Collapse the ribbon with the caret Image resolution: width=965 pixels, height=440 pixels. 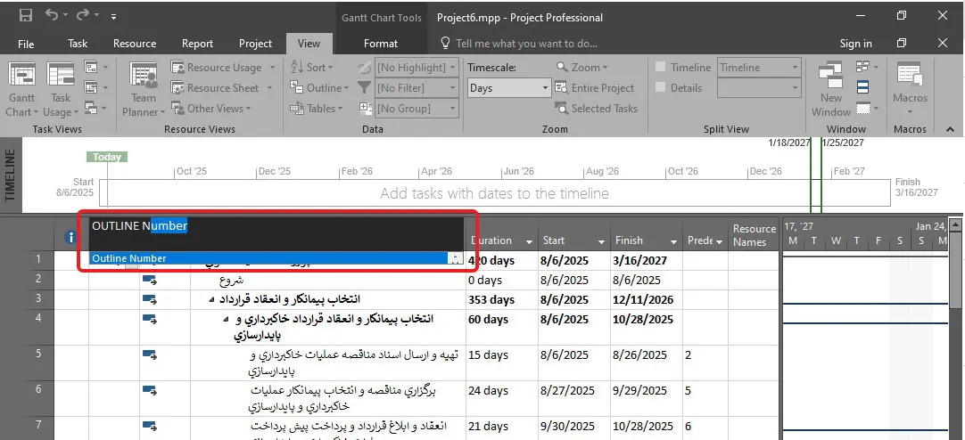point(950,130)
